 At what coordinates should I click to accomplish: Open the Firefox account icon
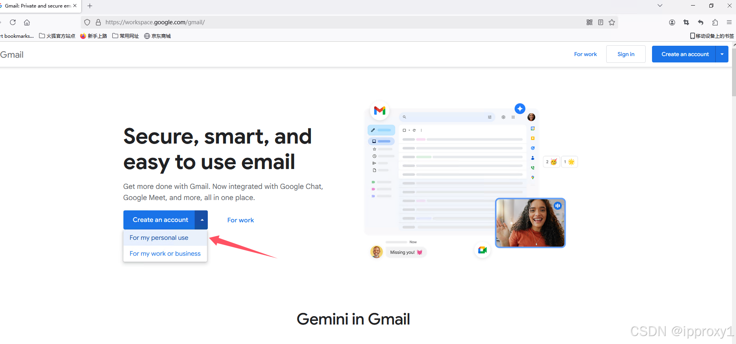(672, 22)
